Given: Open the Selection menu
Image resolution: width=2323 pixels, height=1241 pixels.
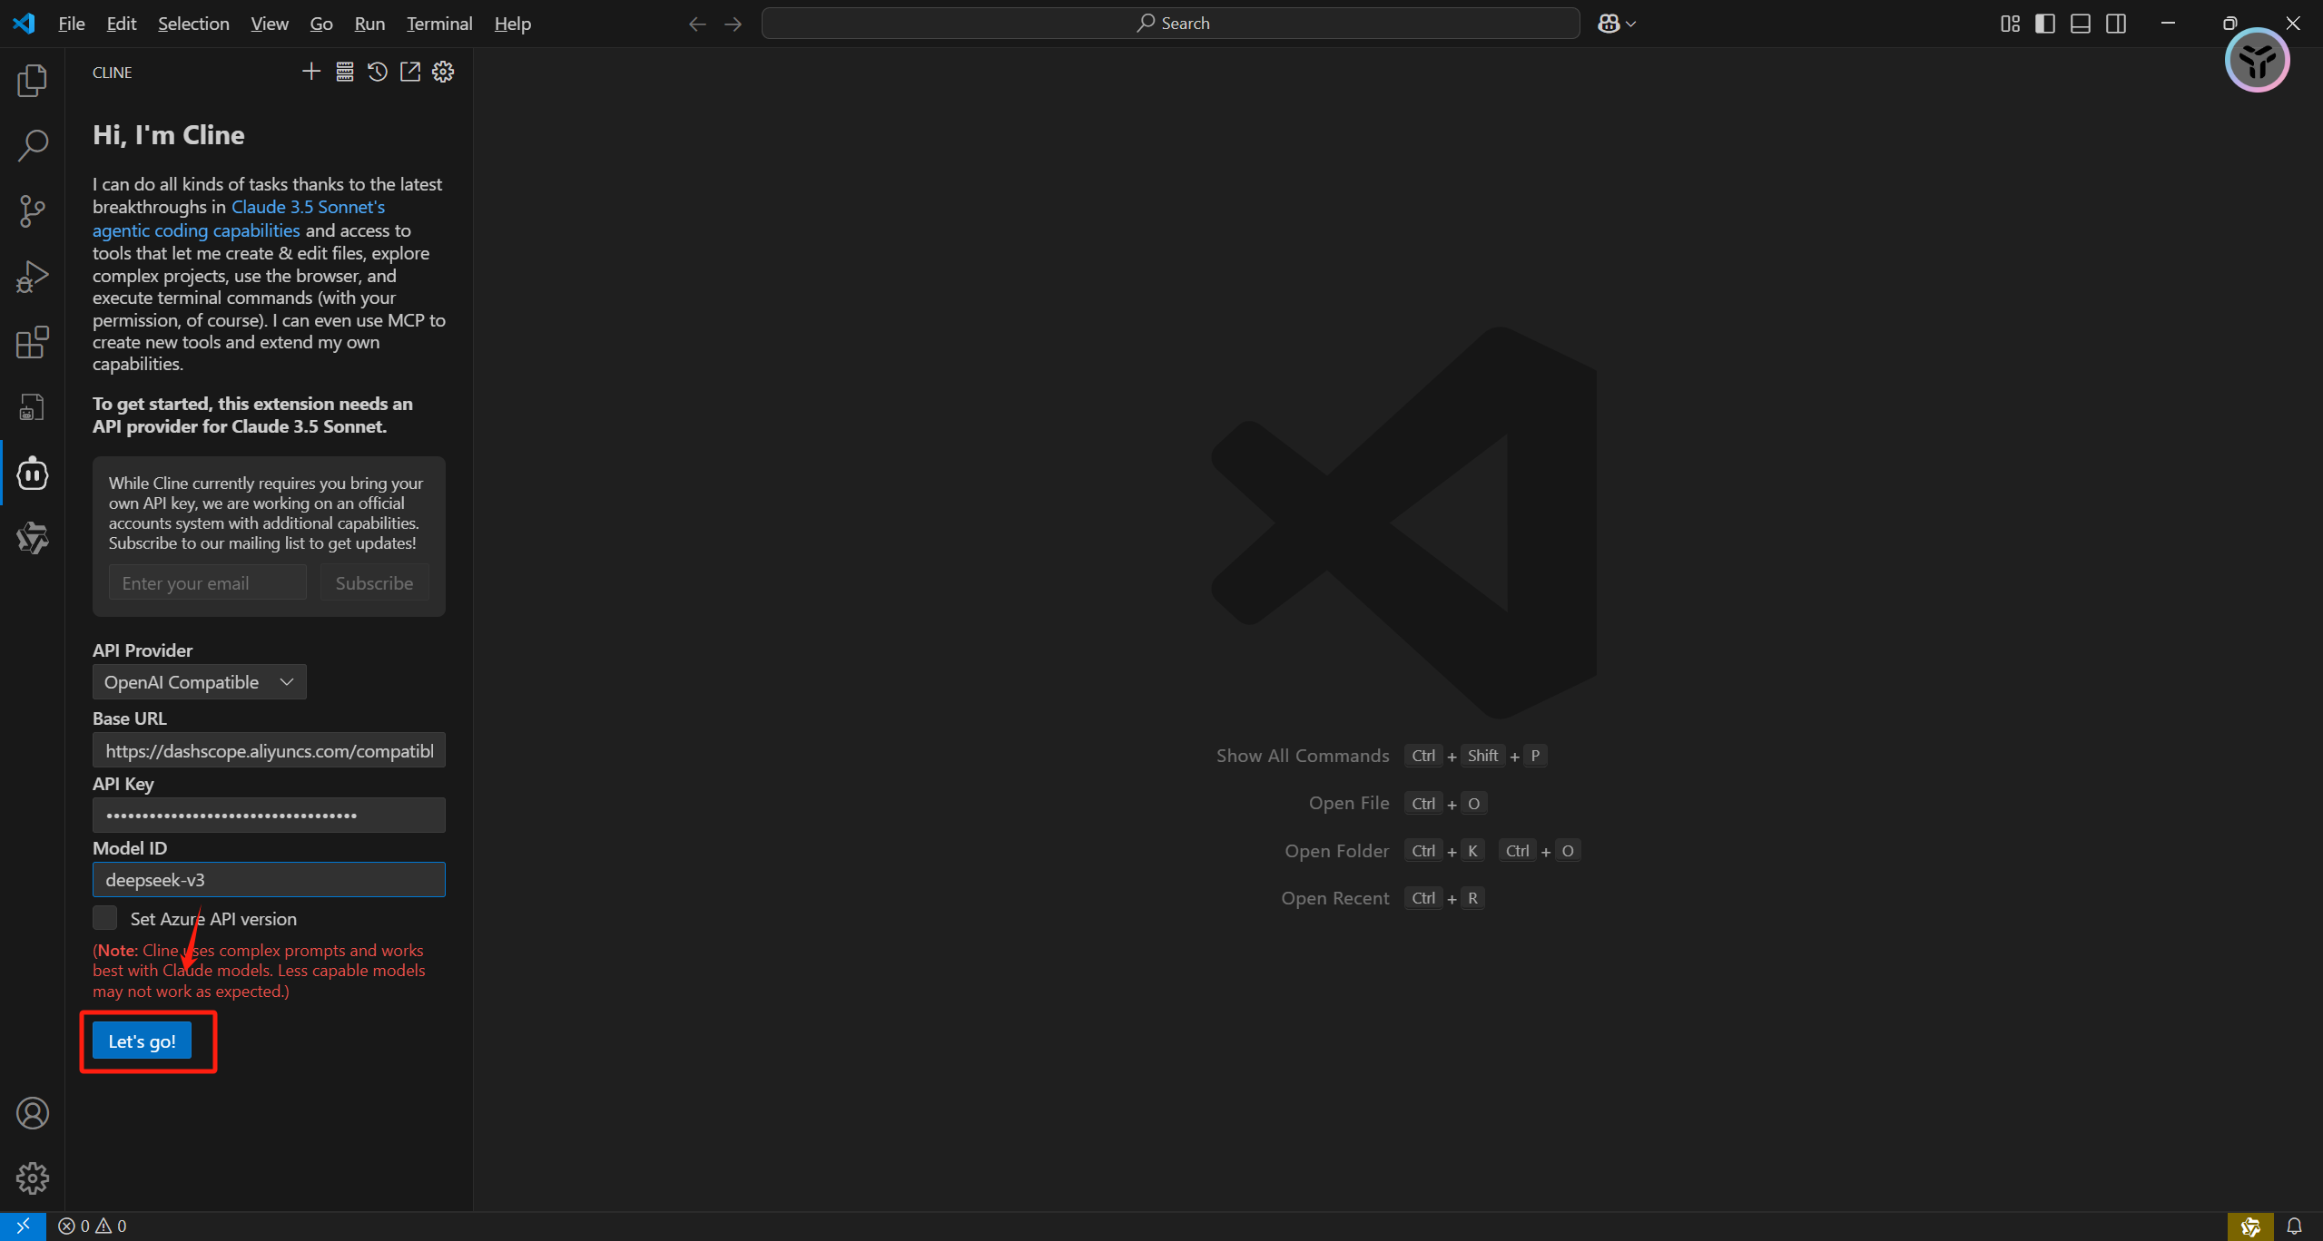Looking at the screenshot, I should pyautogui.click(x=192, y=24).
